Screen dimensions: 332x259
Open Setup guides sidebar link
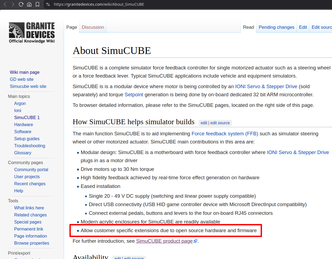click(x=27, y=139)
